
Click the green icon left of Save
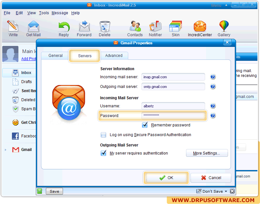[40, 191]
